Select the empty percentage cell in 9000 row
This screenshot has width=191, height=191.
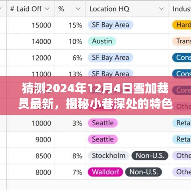tap(70, 140)
